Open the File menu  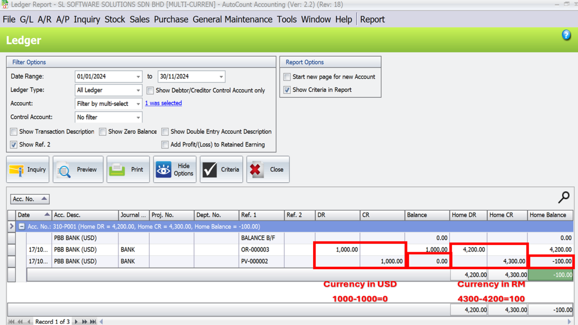tap(9, 20)
